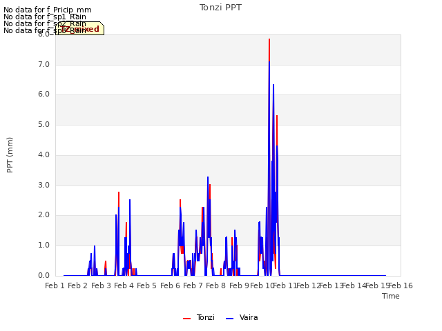This screenshot has width=442, height=331.
Task: Click the Tonzi PPT chart title
Action: 220,8
